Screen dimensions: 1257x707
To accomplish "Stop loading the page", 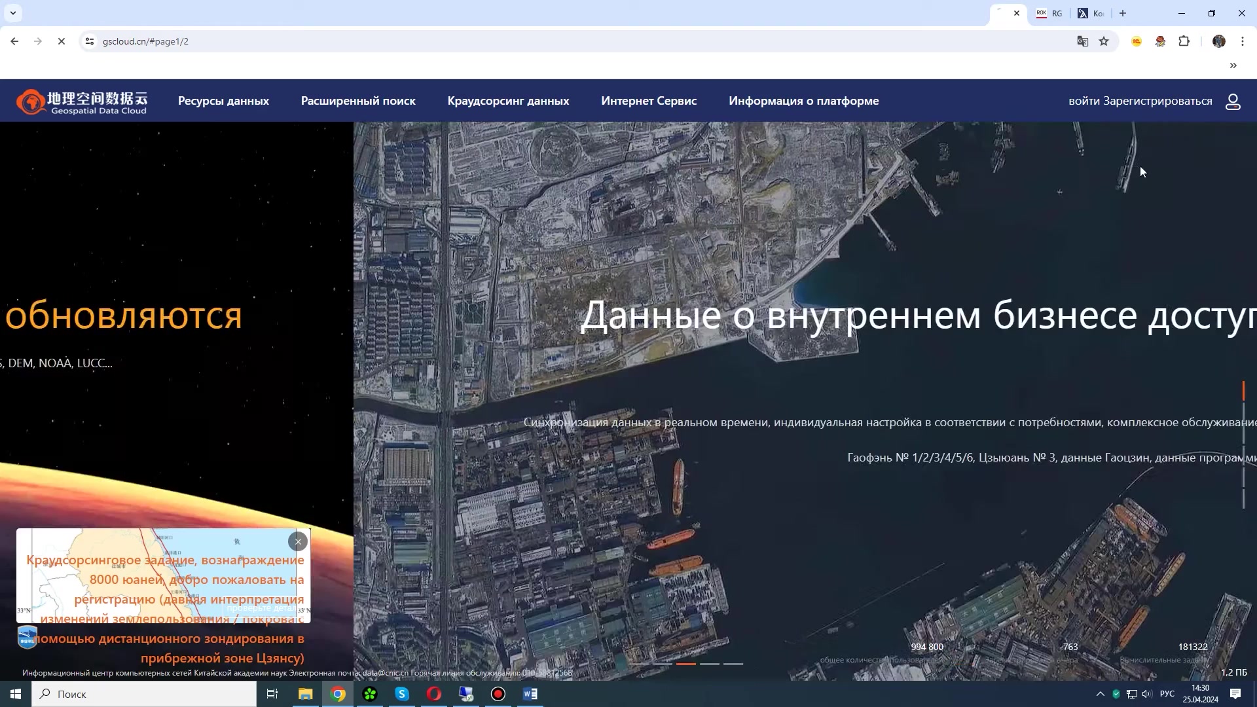I will [62, 41].
